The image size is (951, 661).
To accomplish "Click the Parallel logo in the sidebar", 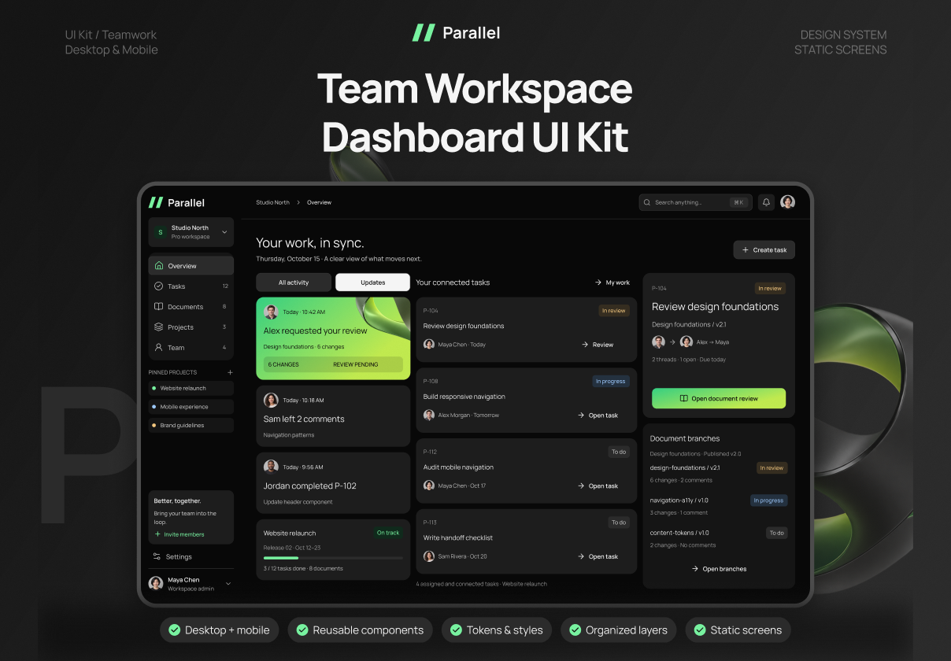I will pyautogui.click(x=177, y=203).
